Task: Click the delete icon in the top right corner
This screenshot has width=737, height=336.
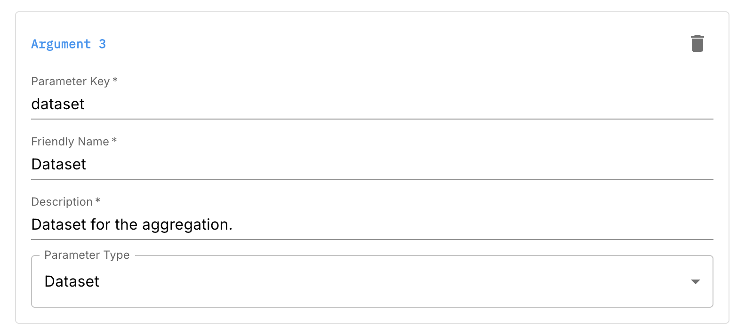Action: [x=697, y=43]
